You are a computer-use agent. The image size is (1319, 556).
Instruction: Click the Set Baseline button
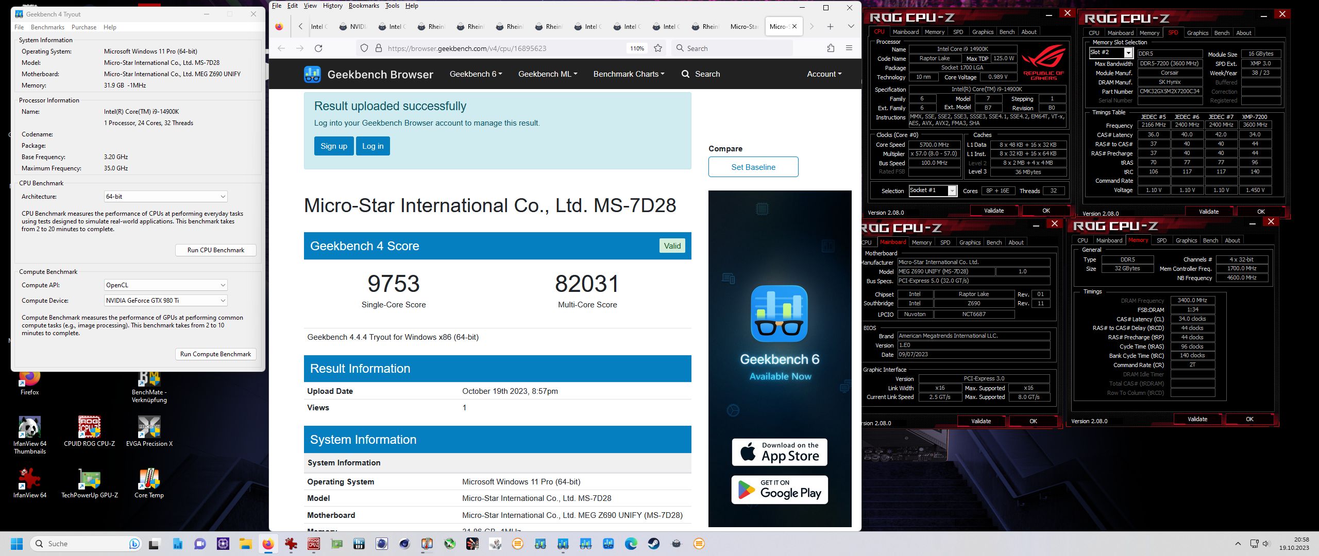753,167
